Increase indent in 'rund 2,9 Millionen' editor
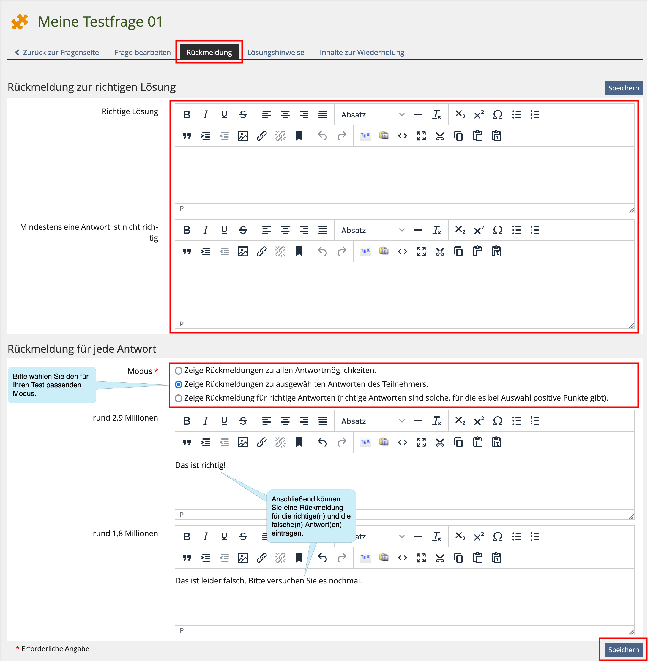This screenshot has width=648, height=661. tap(206, 443)
